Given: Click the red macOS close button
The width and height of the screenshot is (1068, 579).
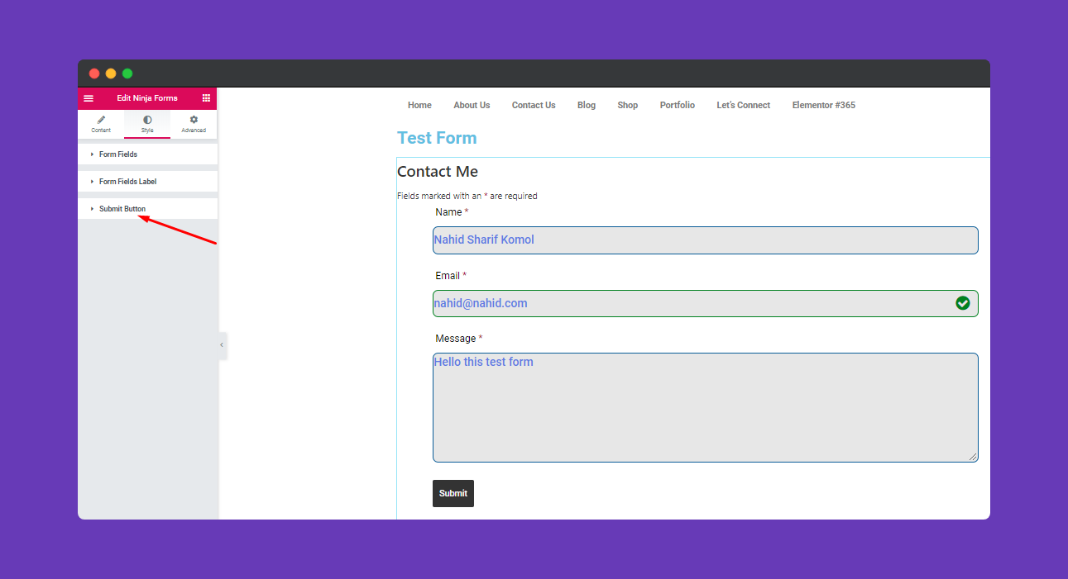Looking at the screenshot, I should [x=94, y=74].
